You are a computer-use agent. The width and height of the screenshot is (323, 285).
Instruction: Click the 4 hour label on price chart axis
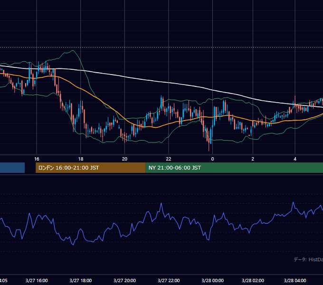click(x=295, y=159)
